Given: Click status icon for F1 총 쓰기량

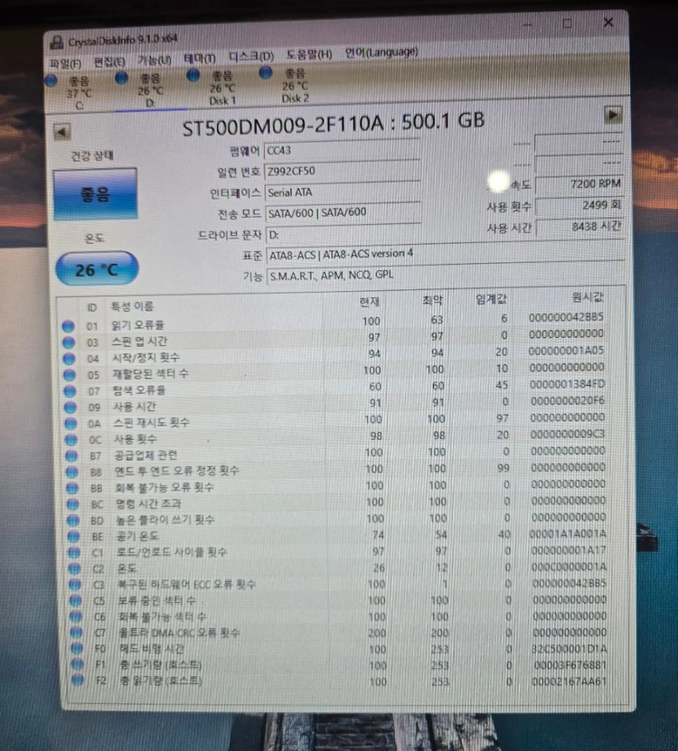Looking at the screenshot, I should coord(78,664).
